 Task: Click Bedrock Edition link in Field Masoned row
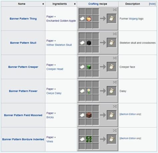point(128,114)
